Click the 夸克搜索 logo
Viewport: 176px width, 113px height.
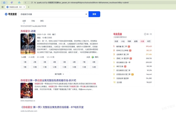11,14
